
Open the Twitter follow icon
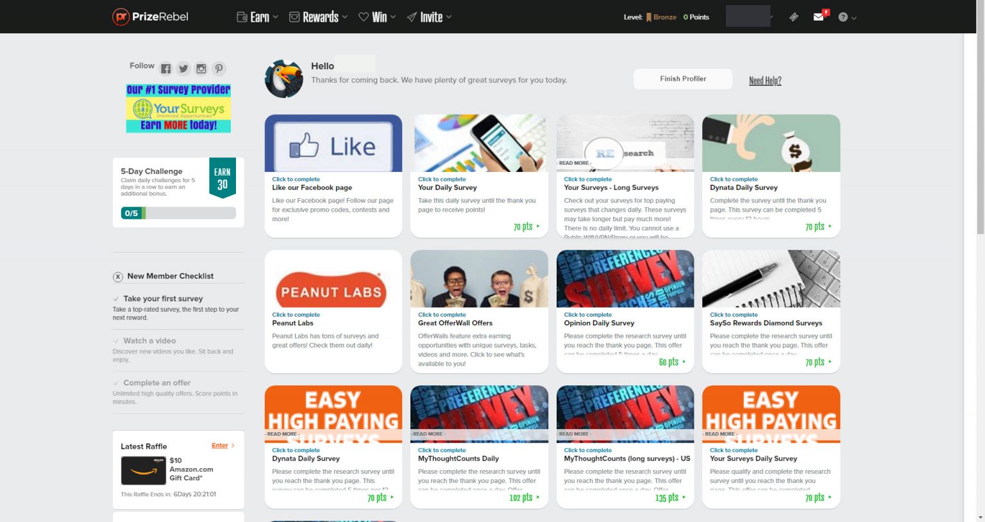(x=183, y=69)
